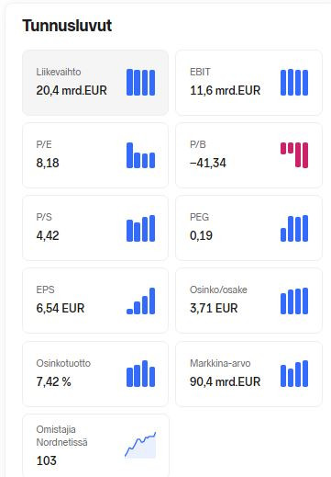331x477 pixels.
Task: Open the Omistajia Nordnetissä line chart
Action: point(140,445)
